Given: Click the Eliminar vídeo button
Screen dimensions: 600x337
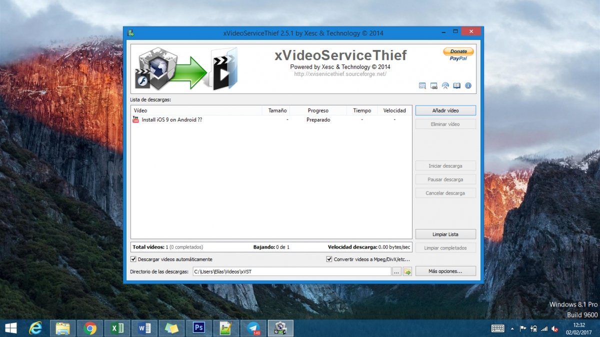Looking at the screenshot, I should 445,124.
